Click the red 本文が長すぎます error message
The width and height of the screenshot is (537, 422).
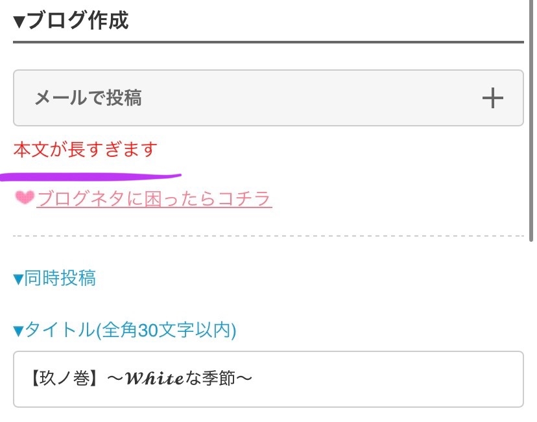tap(85, 150)
